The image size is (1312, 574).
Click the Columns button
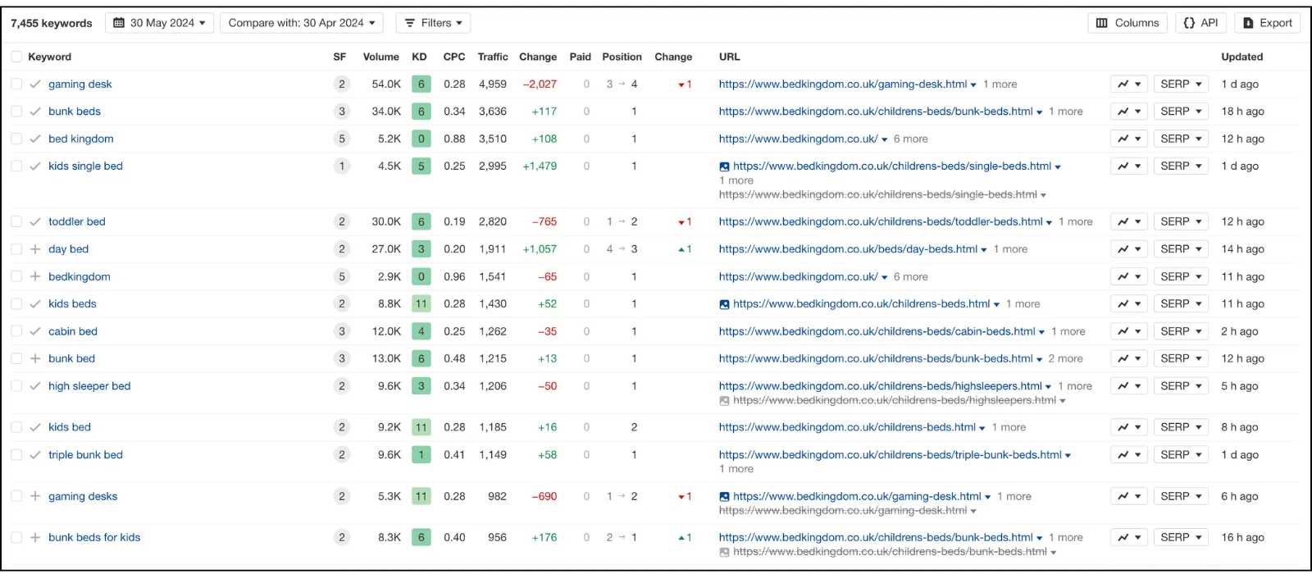coord(1128,23)
